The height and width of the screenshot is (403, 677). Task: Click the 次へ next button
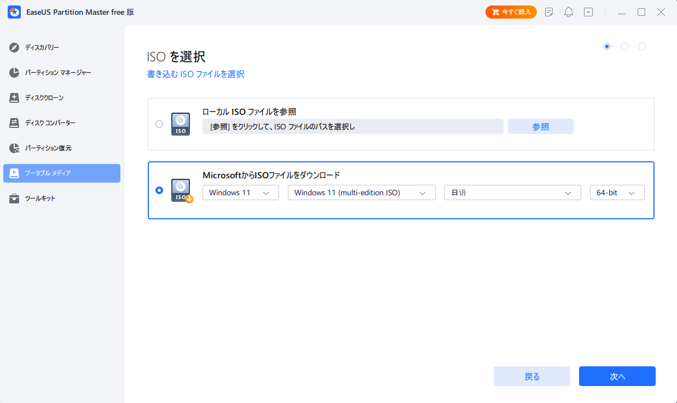click(617, 376)
